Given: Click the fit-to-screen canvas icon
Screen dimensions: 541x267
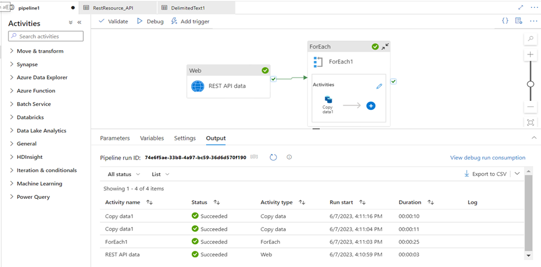Looking at the screenshot, I should point(530,122).
